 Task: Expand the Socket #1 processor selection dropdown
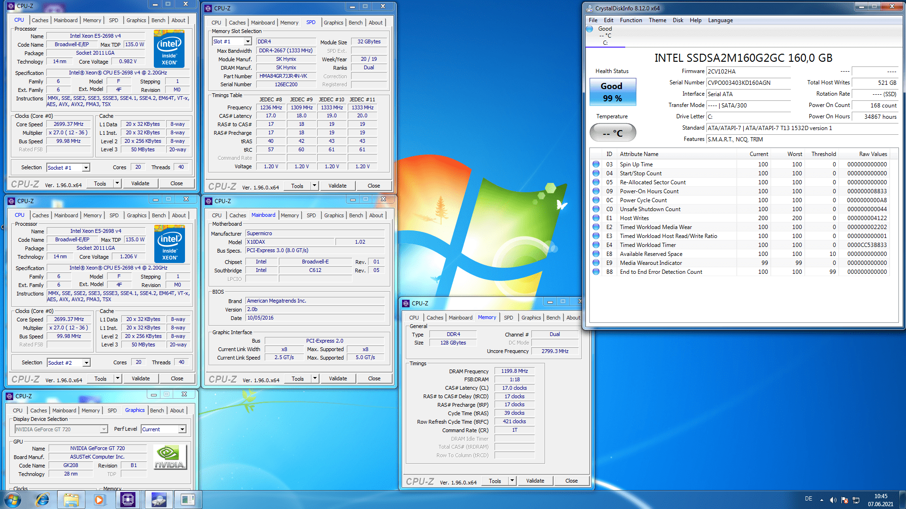(x=86, y=168)
